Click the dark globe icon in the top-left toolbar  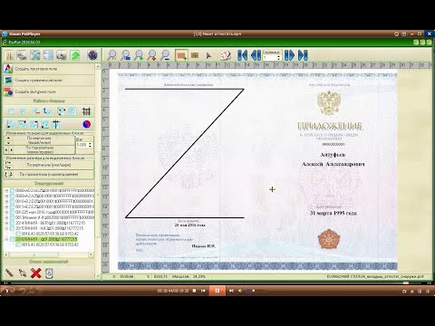coord(92,55)
